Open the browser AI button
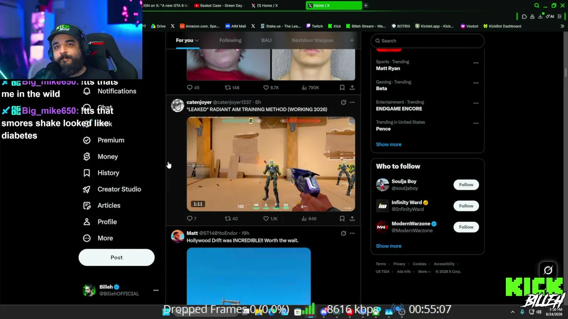568x319 pixels. [x=550, y=16]
